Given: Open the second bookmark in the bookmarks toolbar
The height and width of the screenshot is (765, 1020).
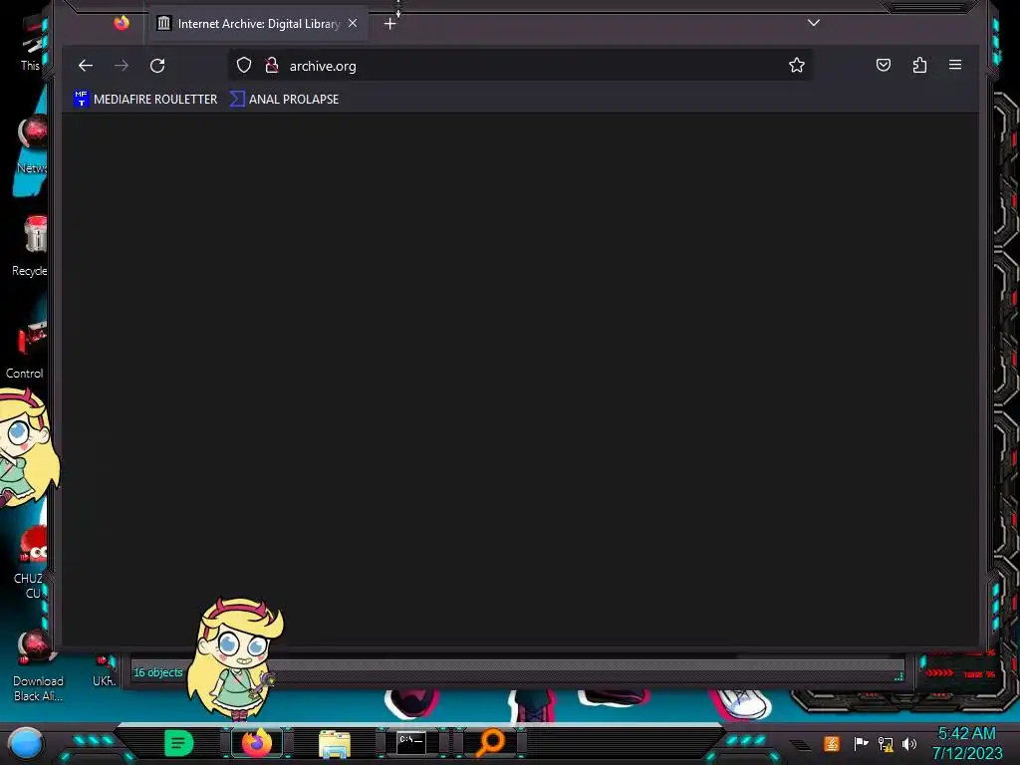Looking at the screenshot, I should tap(285, 99).
